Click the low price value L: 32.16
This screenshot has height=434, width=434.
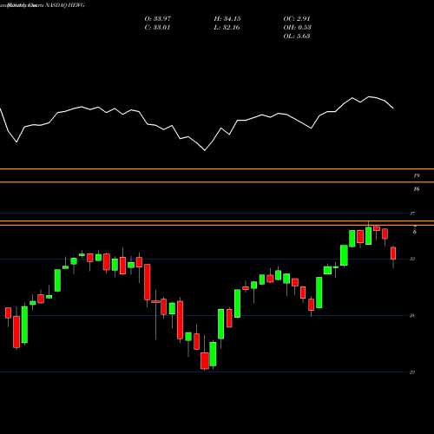227,28
